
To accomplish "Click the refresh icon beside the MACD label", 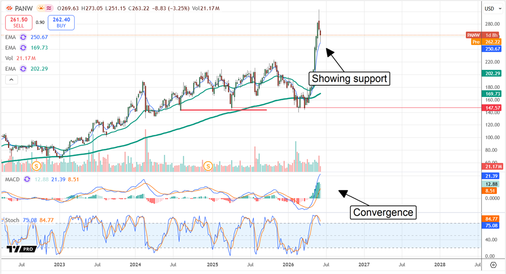I will [x=27, y=180].
